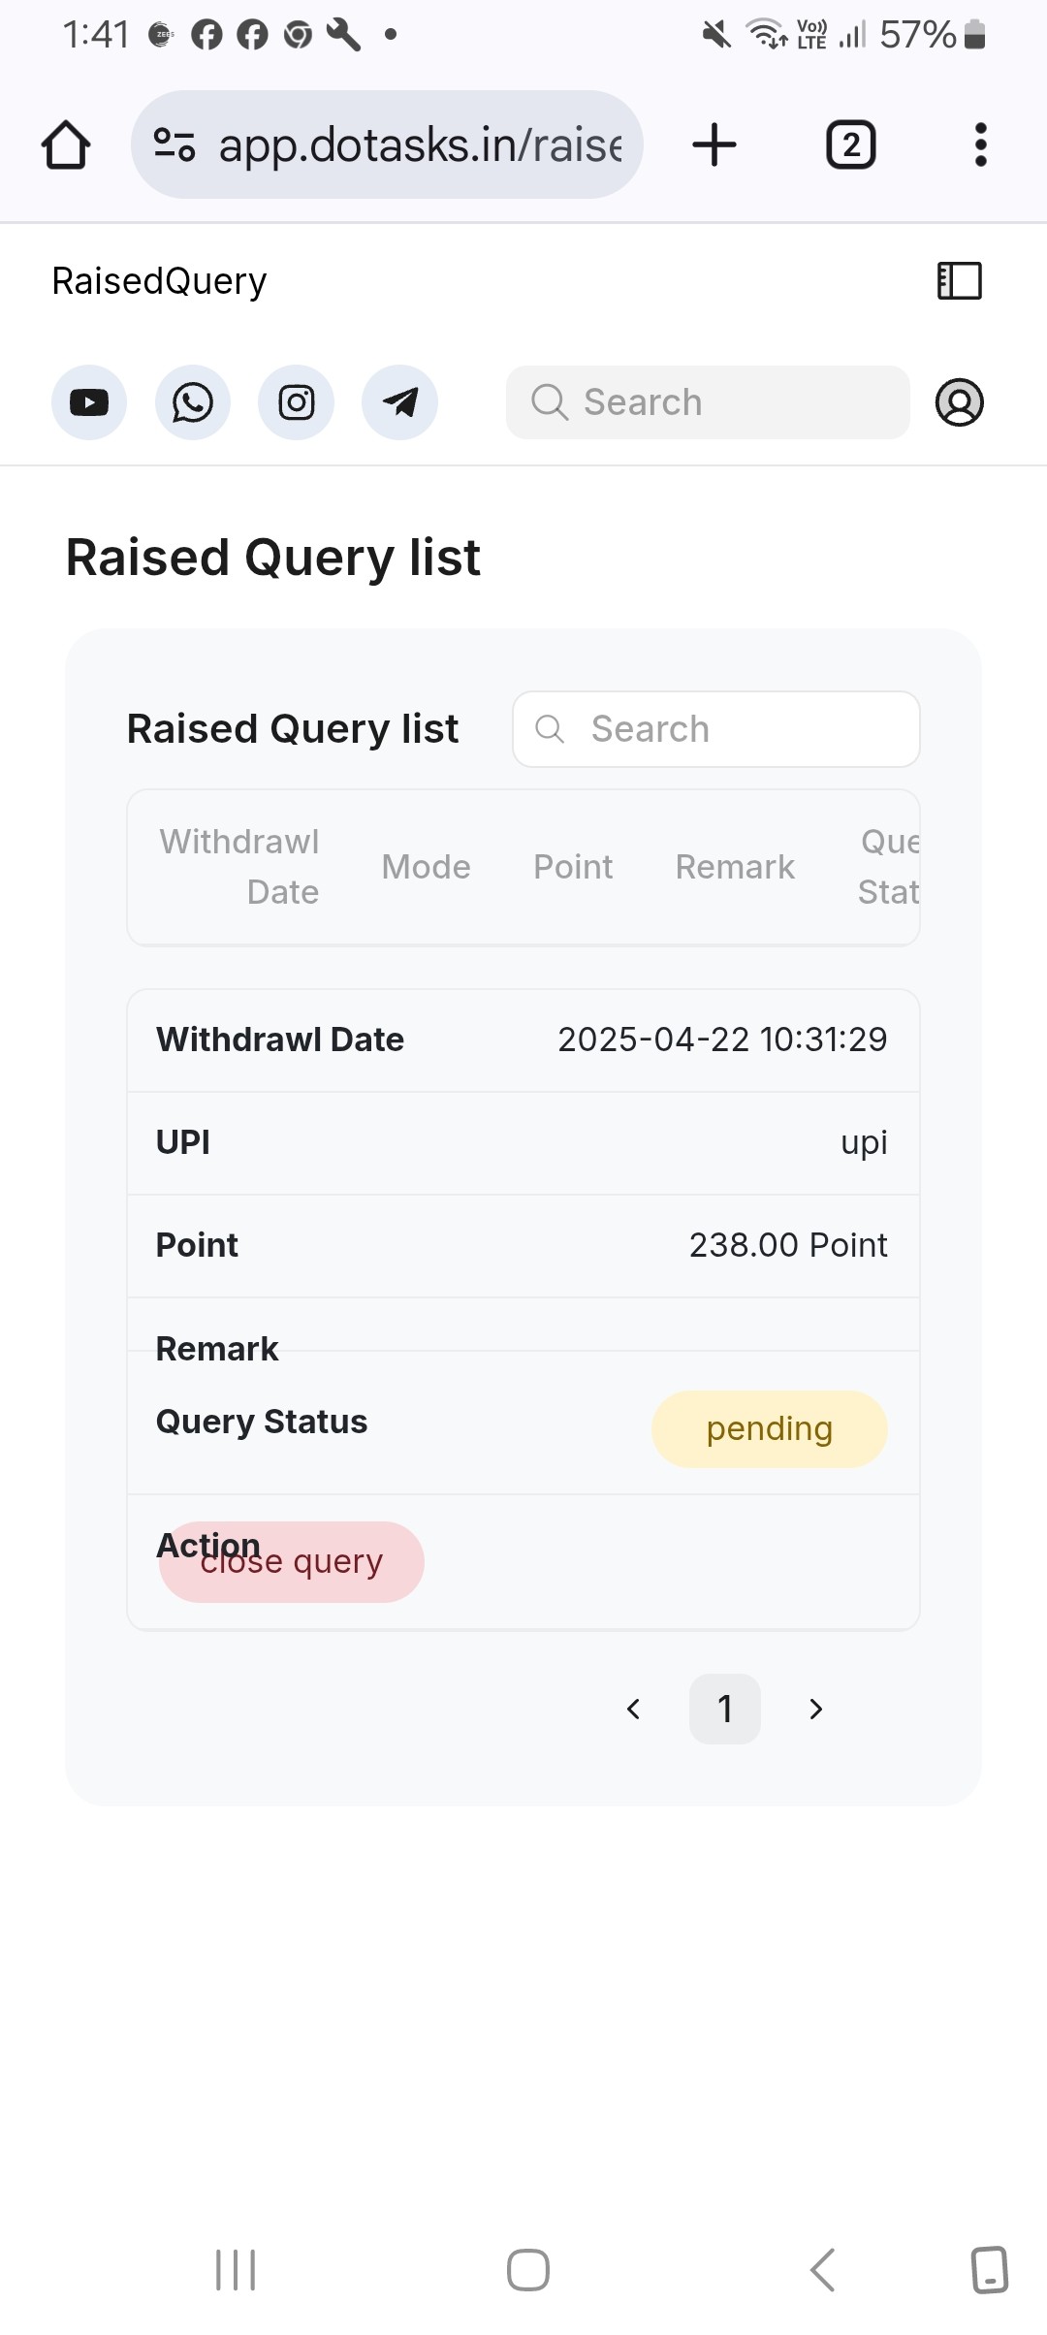Viewport: 1047px width, 2335px height.
Task: Open the browser three-dot menu
Action: (981, 145)
